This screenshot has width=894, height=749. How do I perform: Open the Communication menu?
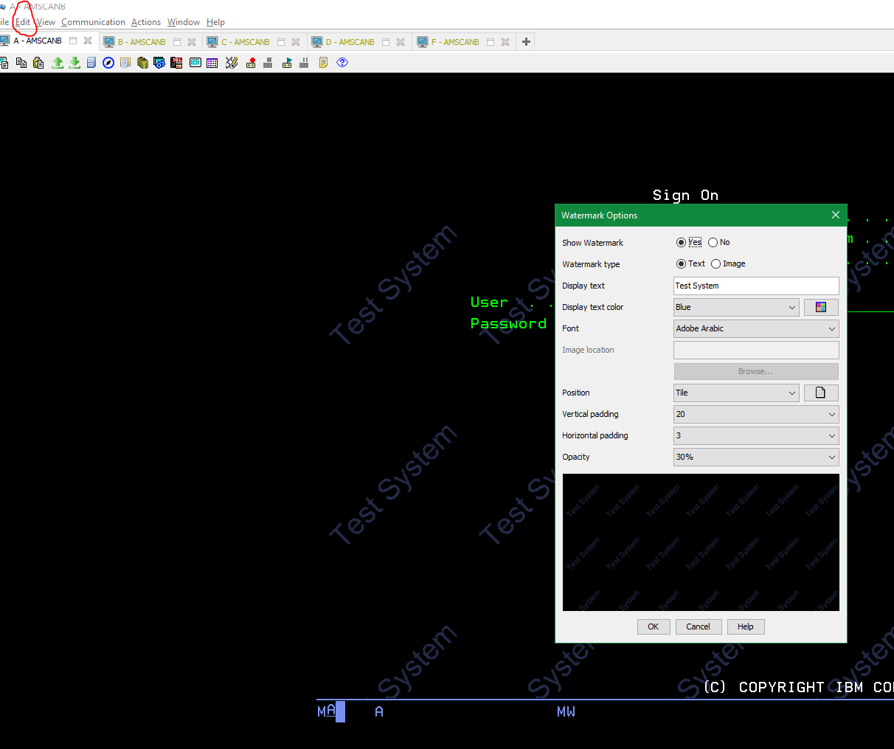(x=93, y=22)
